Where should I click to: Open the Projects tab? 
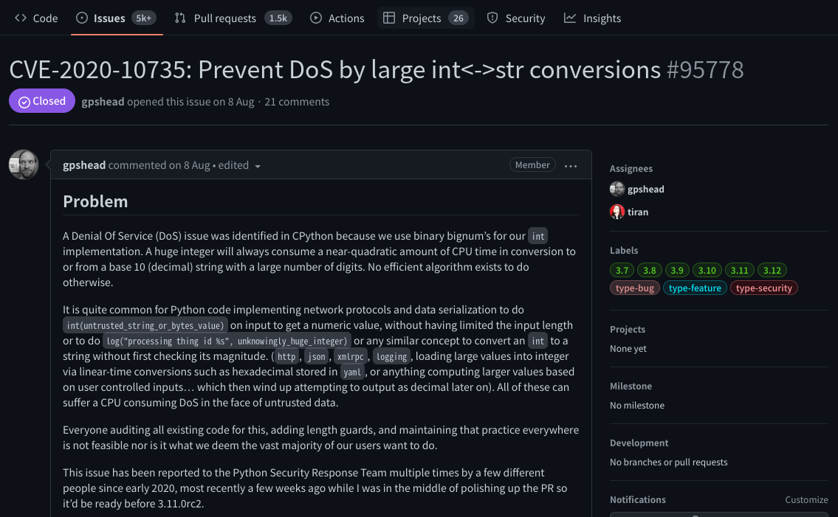point(426,18)
